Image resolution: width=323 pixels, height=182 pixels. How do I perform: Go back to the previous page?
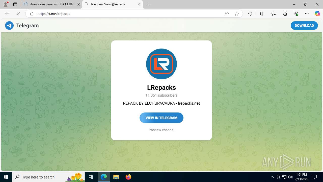coord(7,14)
